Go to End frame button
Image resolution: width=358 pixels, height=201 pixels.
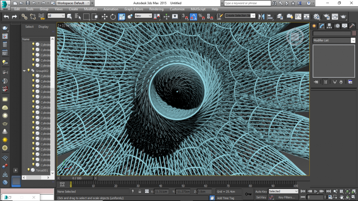pos(328,192)
